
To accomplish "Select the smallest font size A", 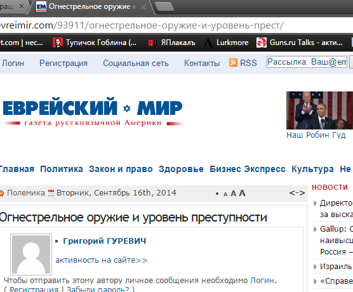I will click(225, 194).
